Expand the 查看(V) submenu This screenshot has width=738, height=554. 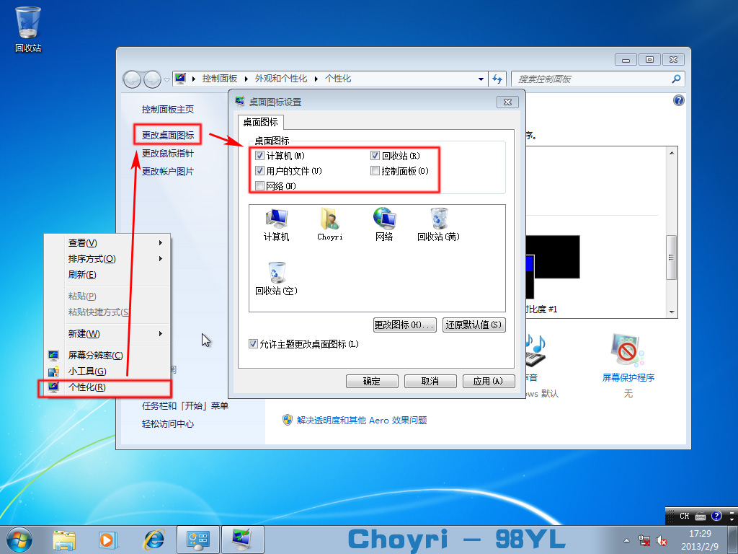click(160, 242)
